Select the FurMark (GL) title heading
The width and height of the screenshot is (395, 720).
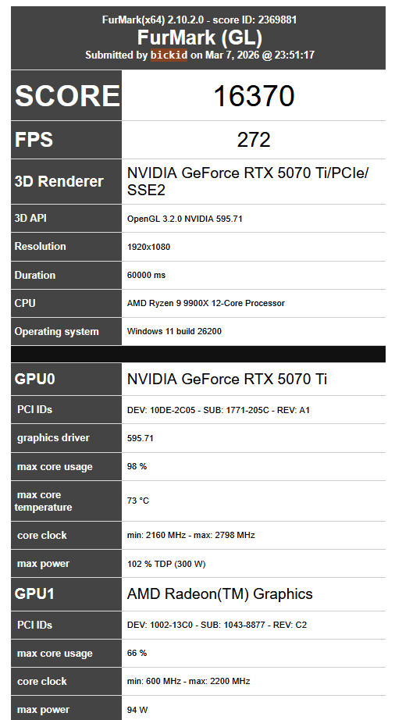point(199,37)
